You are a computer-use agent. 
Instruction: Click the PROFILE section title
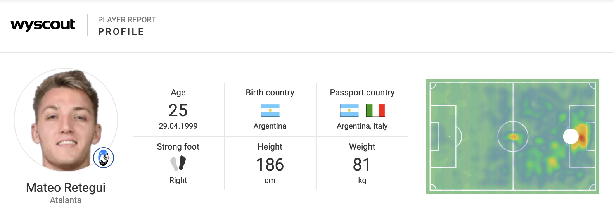click(121, 32)
